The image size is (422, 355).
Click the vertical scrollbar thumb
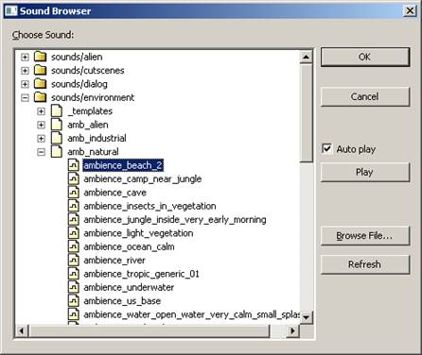tap(306, 112)
